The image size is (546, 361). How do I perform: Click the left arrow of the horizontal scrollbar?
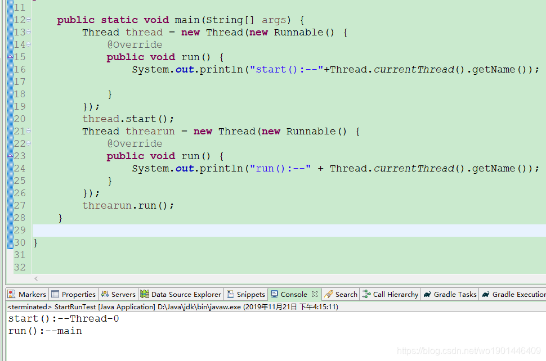(35, 278)
